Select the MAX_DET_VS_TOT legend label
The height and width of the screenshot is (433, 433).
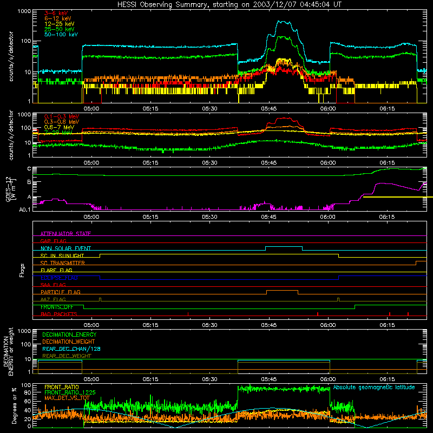coord(67,398)
